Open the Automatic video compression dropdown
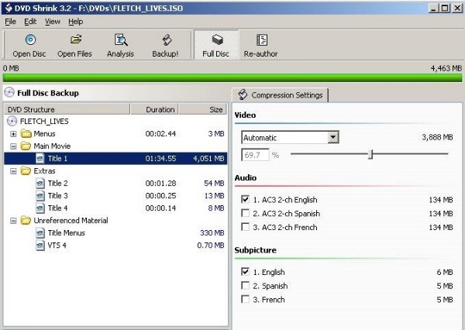 pyautogui.click(x=333, y=137)
